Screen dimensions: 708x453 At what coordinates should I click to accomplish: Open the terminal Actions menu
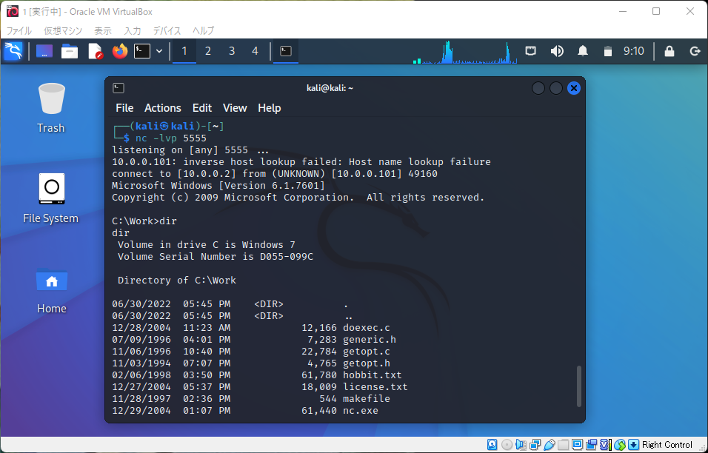point(162,108)
